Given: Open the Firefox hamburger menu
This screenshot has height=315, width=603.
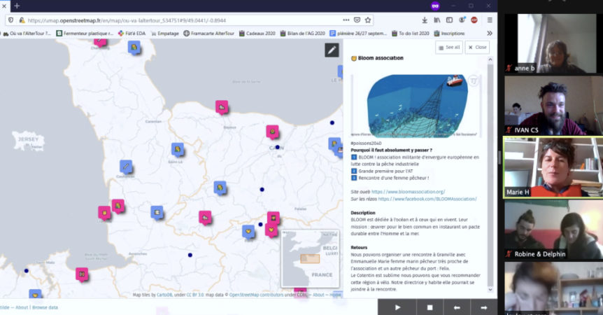Looking at the screenshot, I should point(490,20).
